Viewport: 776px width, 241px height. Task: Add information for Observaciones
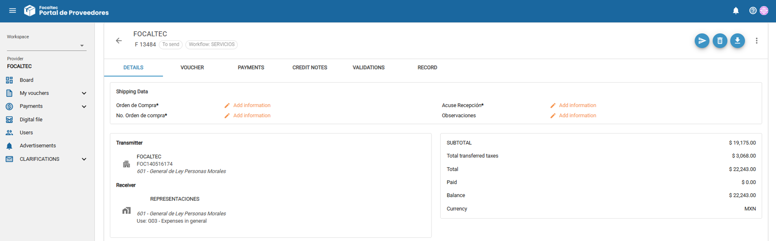(577, 115)
